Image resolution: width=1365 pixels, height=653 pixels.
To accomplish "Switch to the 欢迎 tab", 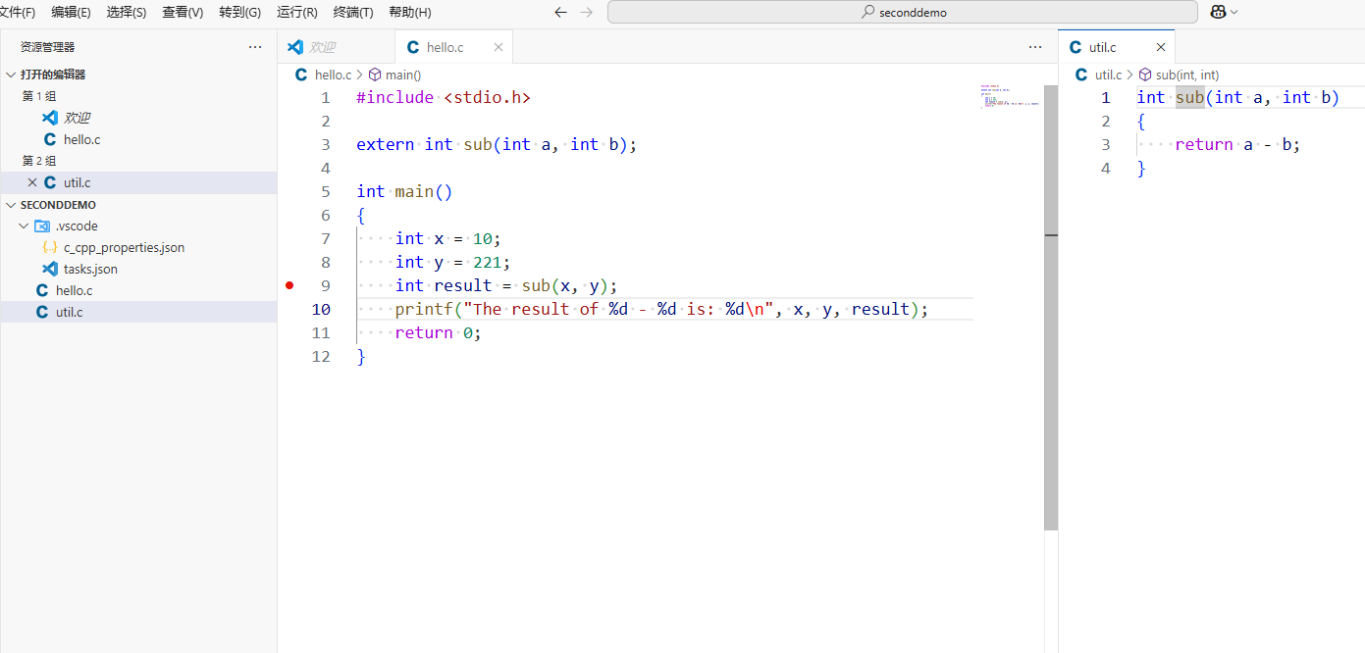I will point(337,47).
